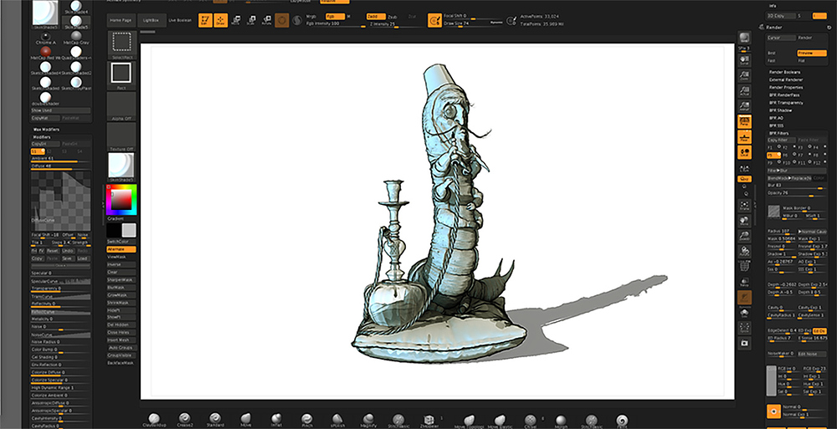837x429 pixels.
Task: Open the Live Boolean tab
Action: (180, 20)
